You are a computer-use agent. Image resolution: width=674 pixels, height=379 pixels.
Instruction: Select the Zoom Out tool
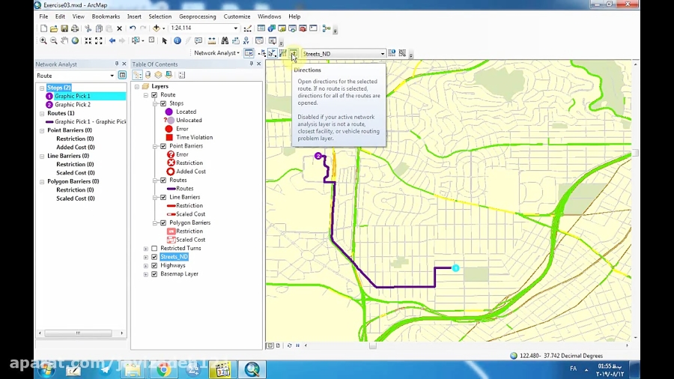tap(54, 41)
